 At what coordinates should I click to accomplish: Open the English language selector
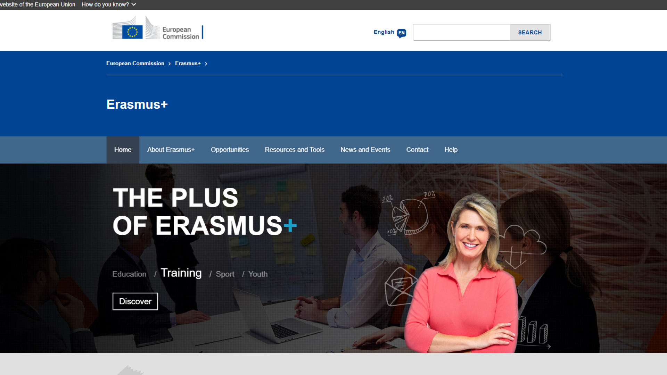pos(384,32)
